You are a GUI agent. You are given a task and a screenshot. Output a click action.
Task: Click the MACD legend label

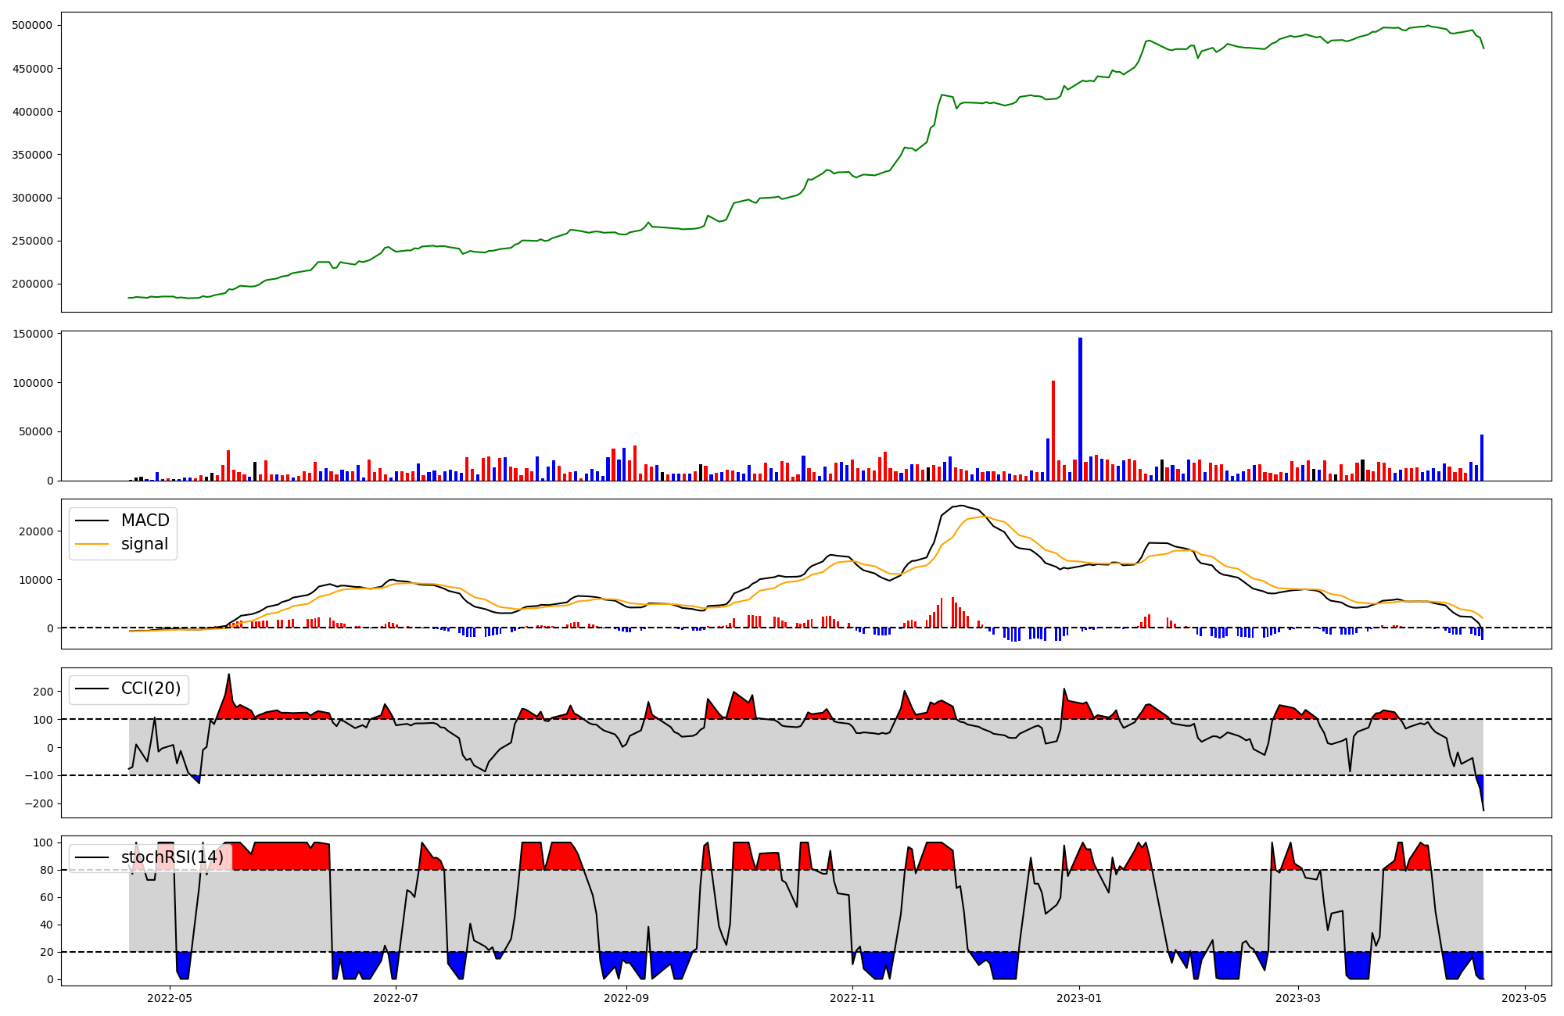[x=145, y=521]
